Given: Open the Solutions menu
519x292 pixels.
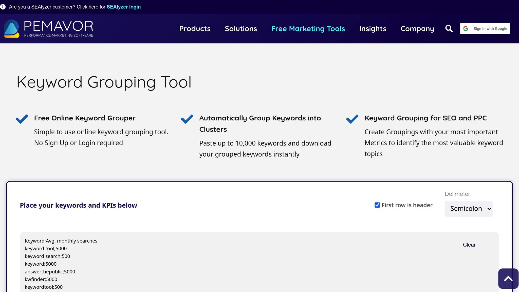Looking at the screenshot, I should pos(241,29).
